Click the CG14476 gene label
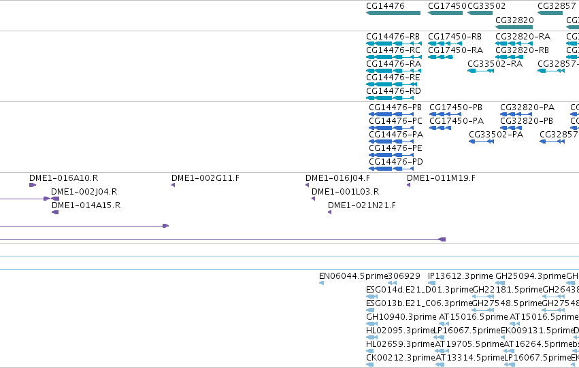 point(385,6)
